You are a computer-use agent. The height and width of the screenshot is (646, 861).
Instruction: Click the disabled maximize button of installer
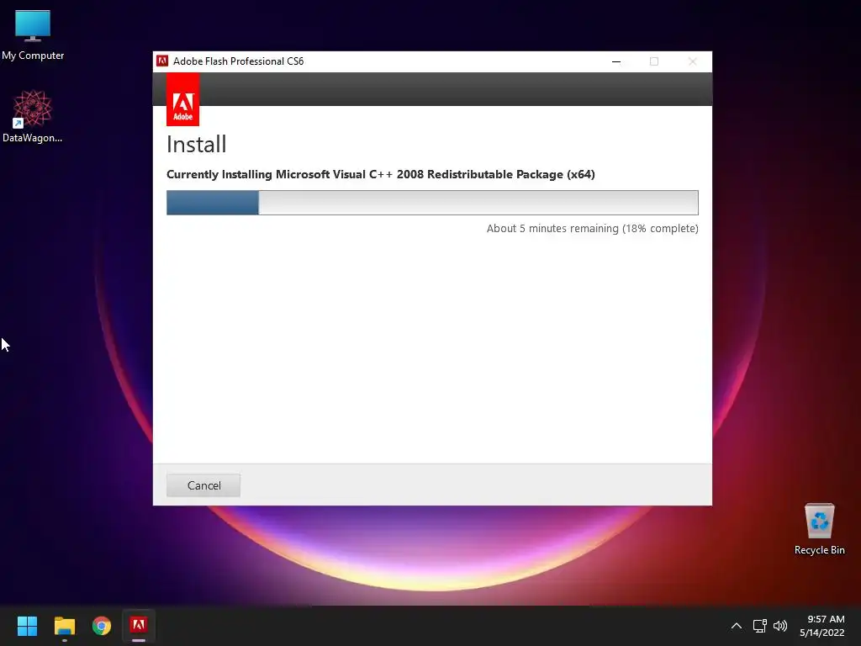(x=654, y=61)
